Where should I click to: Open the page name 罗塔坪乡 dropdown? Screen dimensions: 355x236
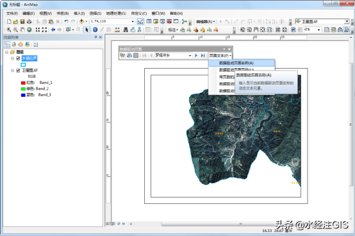pyautogui.click(x=190, y=56)
